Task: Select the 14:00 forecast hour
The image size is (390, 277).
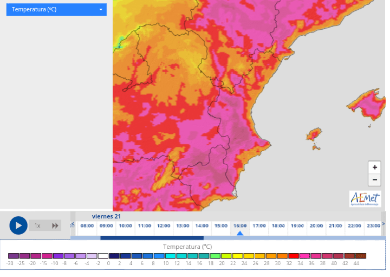Action: pyautogui.click(x=202, y=226)
